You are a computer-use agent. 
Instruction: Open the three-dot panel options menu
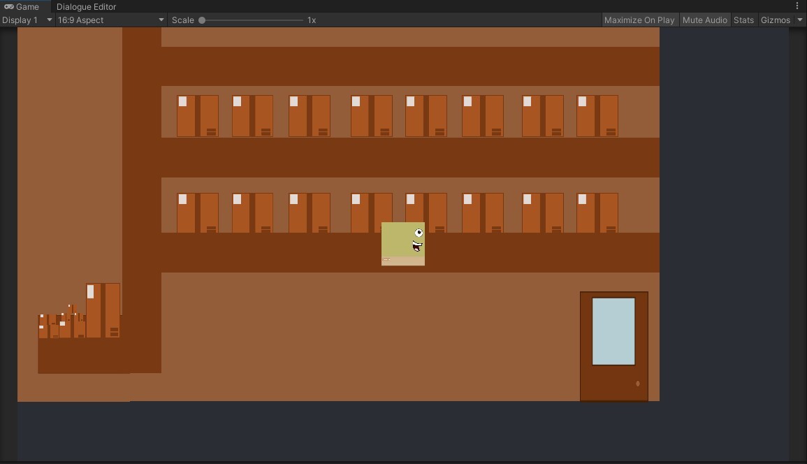pyautogui.click(x=797, y=6)
